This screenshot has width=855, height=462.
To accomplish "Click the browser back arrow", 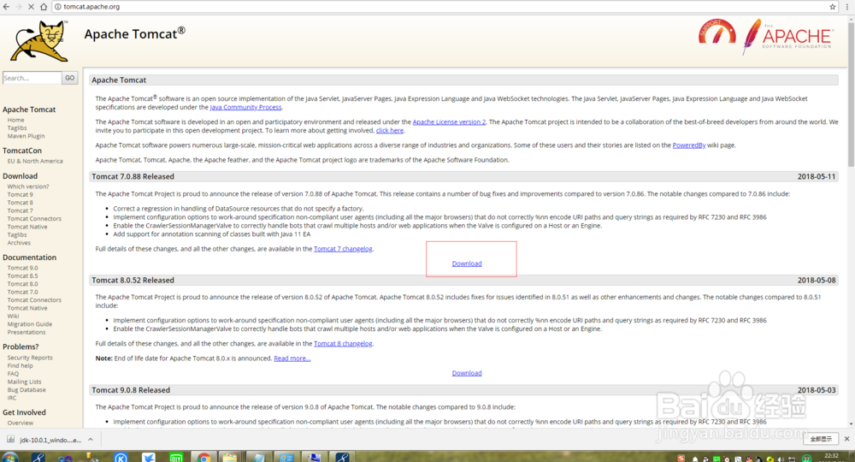I will coord(6,7).
